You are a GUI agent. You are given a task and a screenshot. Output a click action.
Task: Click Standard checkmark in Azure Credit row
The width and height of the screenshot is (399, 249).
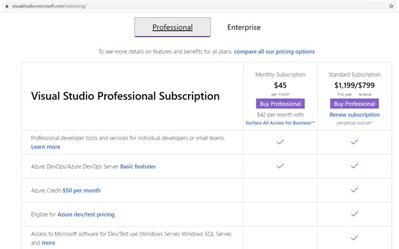pos(354,189)
